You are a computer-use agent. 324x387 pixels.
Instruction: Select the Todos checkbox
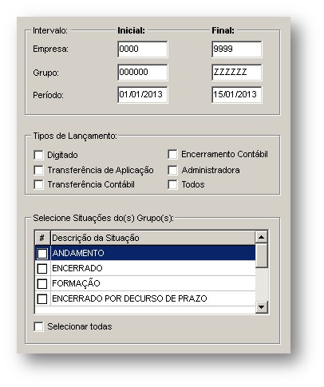point(172,184)
